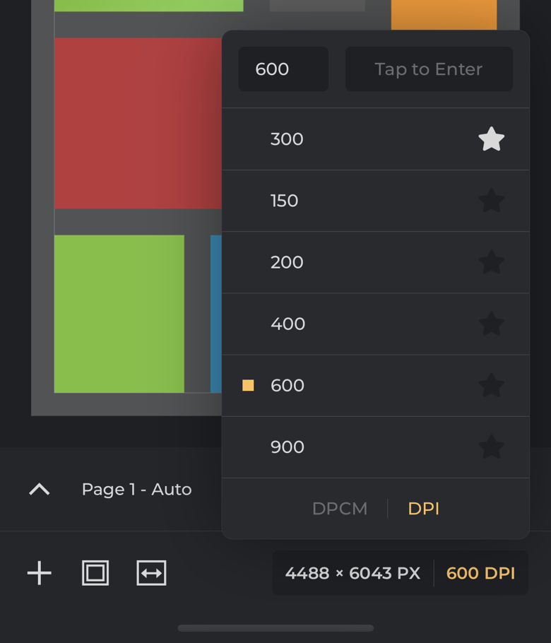The height and width of the screenshot is (643, 551).
Task: Tap the plus icon to add page
Action: [x=40, y=573]
